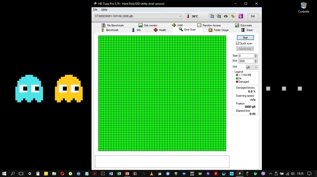Open the drive selection dropdown
This screenshot has height=177, width=317.
pyautogui.click(x=180, y=16)
